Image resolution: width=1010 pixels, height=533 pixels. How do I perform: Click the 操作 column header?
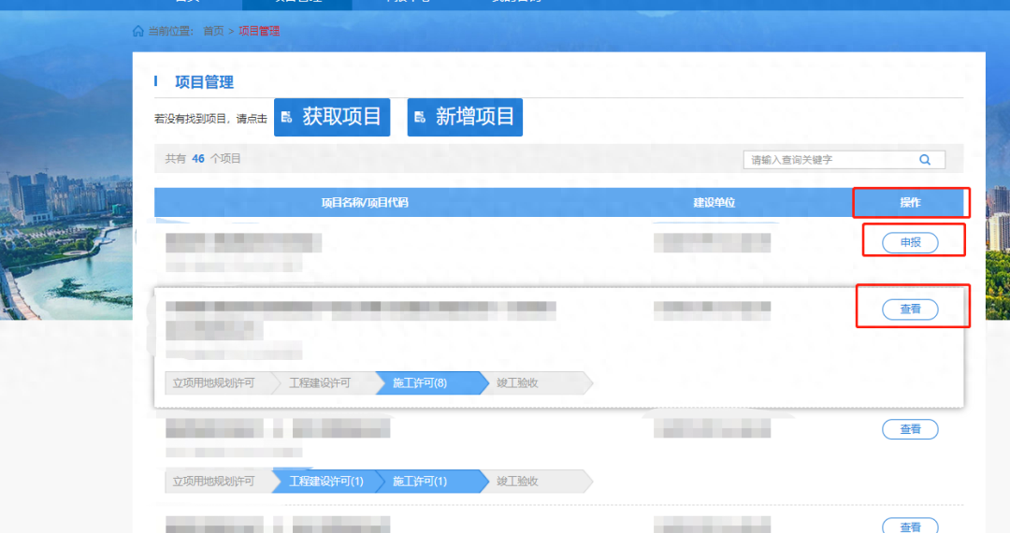pos(910,203)
